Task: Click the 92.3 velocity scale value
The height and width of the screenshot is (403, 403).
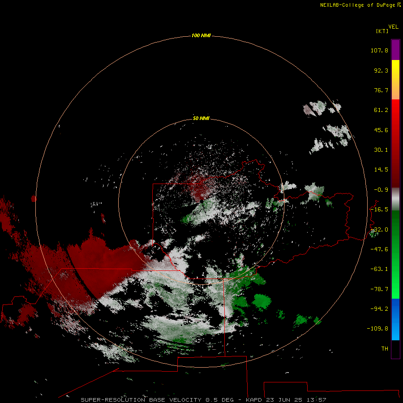Action: pos(381,70)
